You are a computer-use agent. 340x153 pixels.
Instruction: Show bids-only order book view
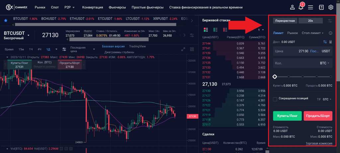[x=215, y=30]
